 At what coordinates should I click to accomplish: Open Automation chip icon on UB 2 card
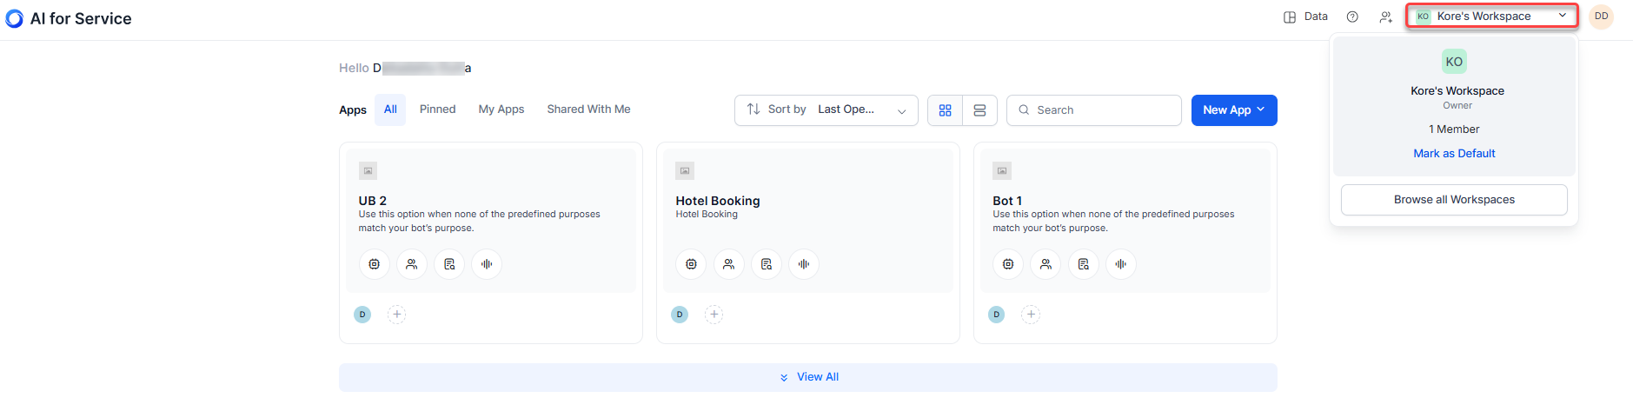[x=374, y=264]
